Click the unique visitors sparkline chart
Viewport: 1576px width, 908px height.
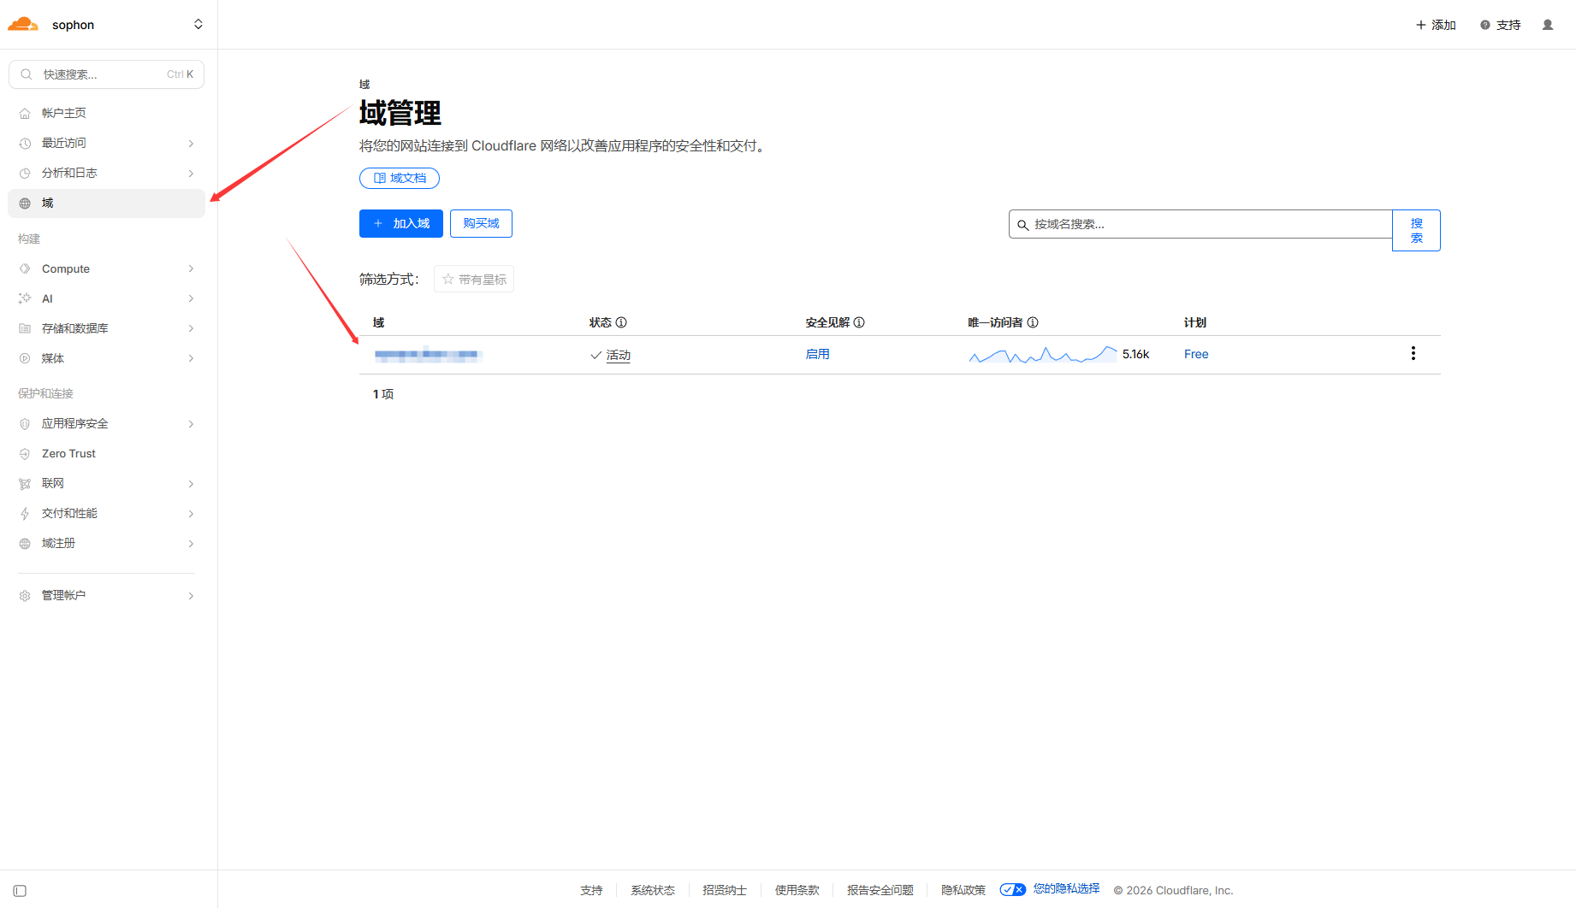click(1042, 354)
